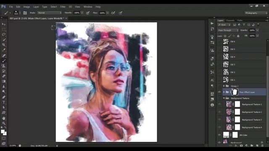
Task: Show the Oil 6 layer
Action: click(x=219, y=42)
